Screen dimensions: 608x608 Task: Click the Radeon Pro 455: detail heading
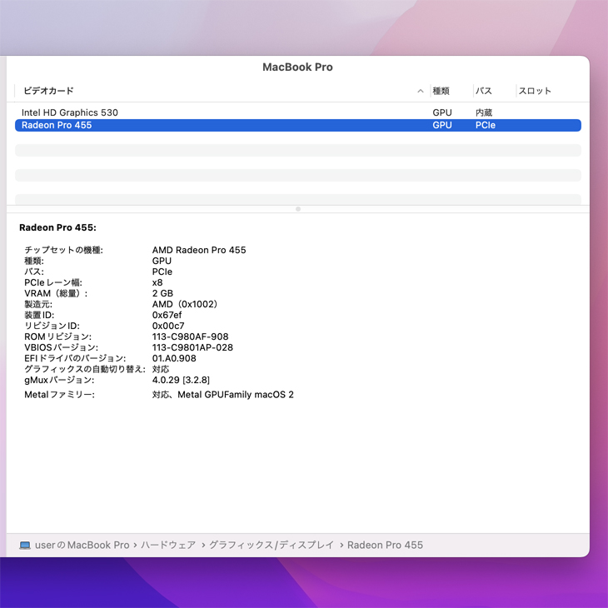57,227
